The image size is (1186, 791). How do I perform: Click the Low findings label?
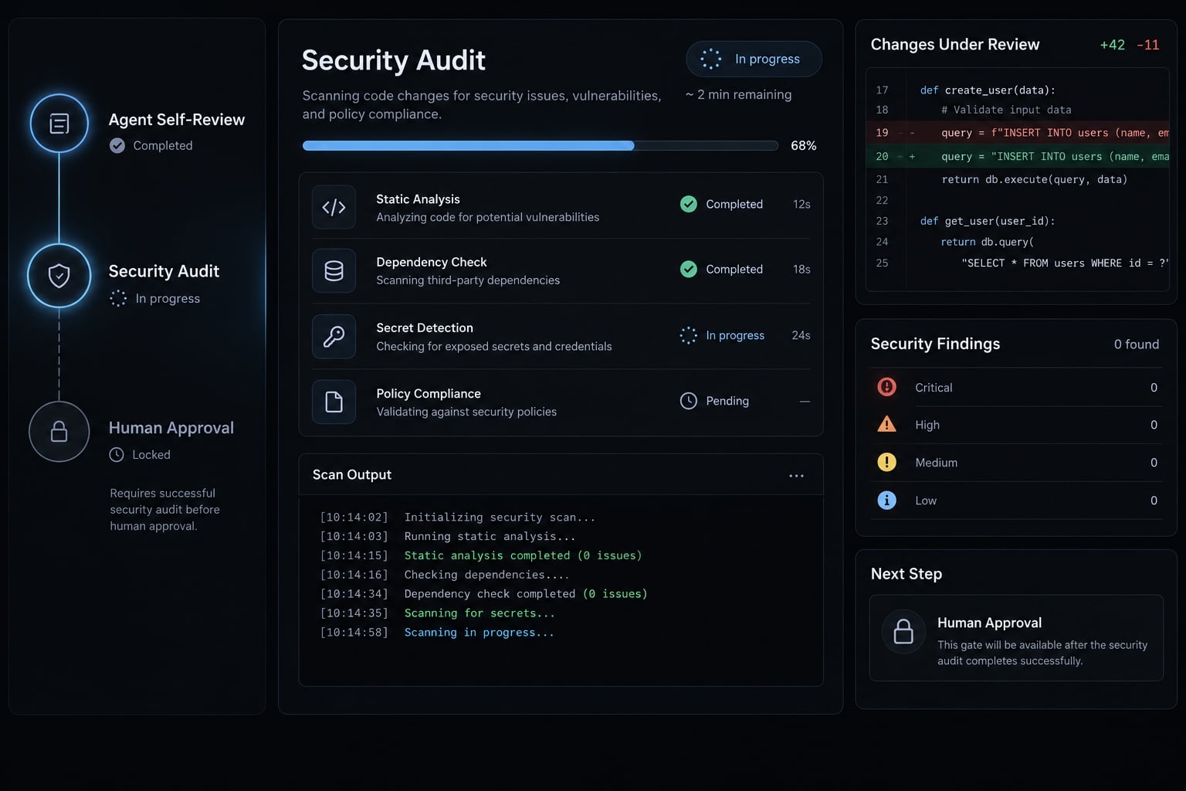926,501
